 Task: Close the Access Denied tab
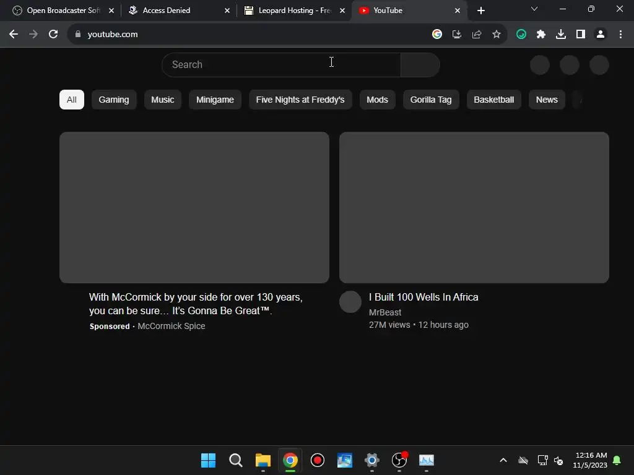coord(227,11)
